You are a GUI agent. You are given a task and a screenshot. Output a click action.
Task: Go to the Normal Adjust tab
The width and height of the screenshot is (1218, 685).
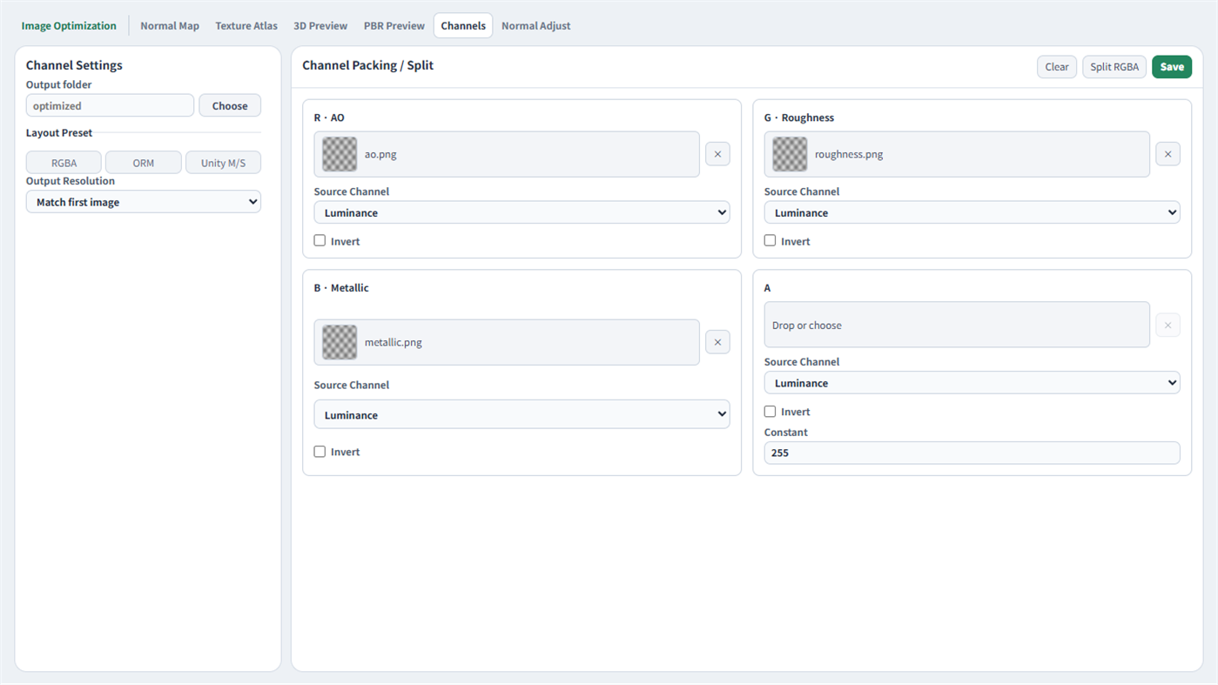(x=536, y=26)
